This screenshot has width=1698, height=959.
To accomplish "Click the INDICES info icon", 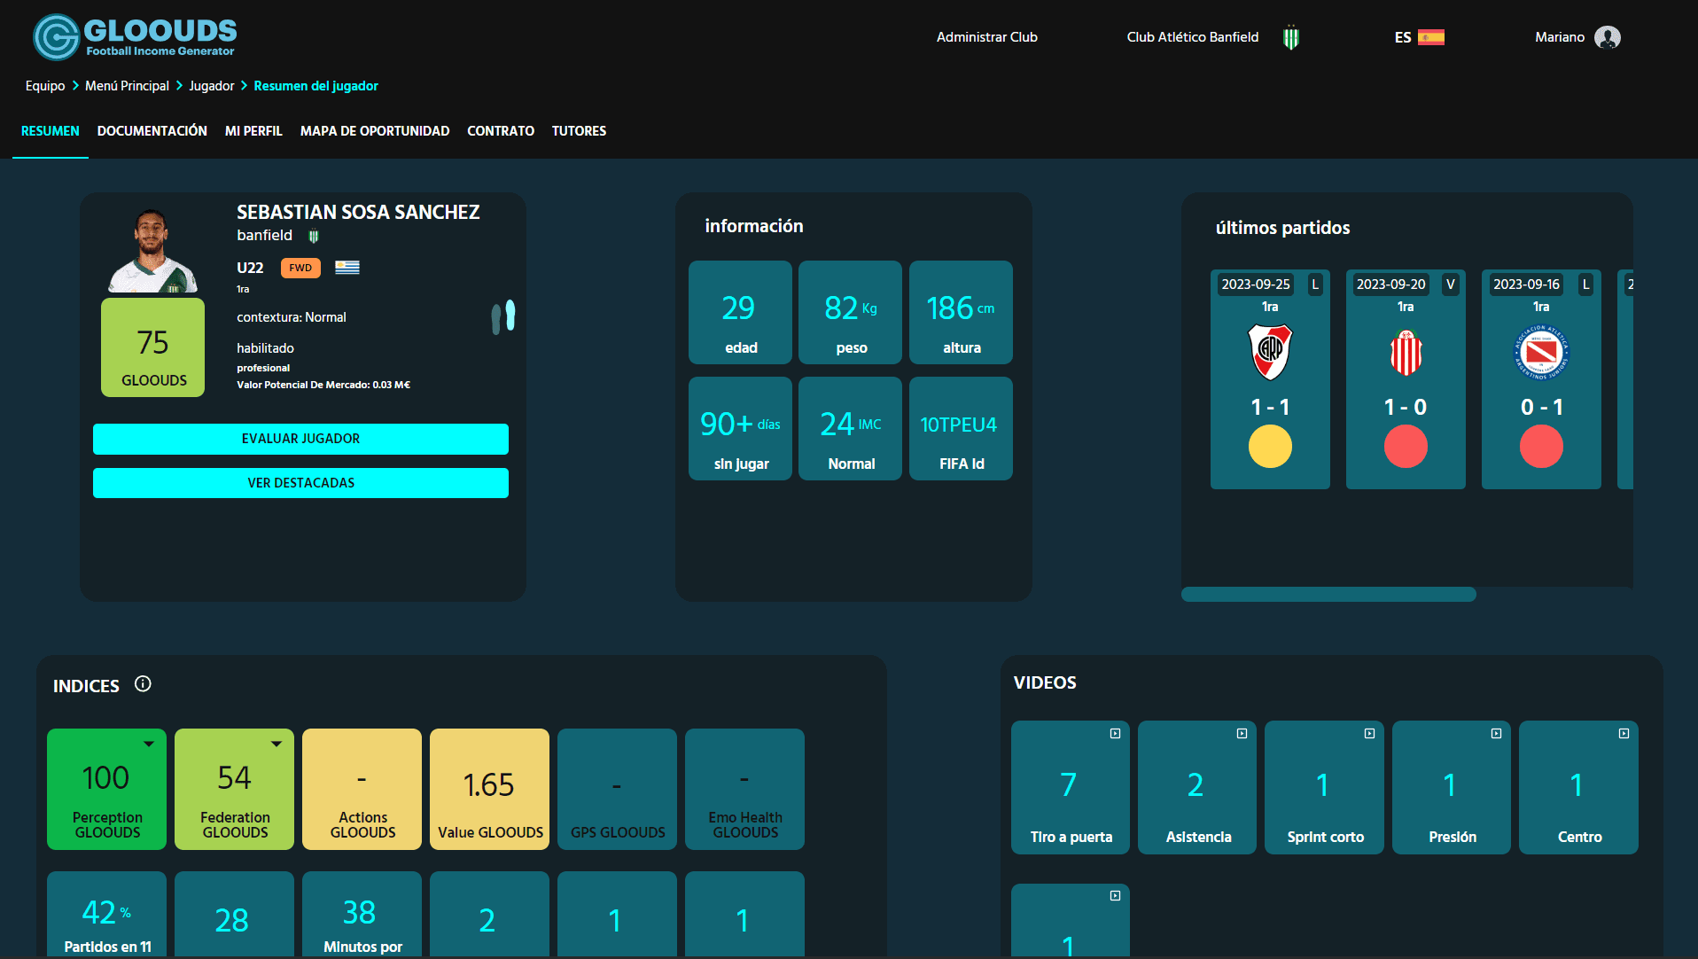I will [x=143, y=683].
